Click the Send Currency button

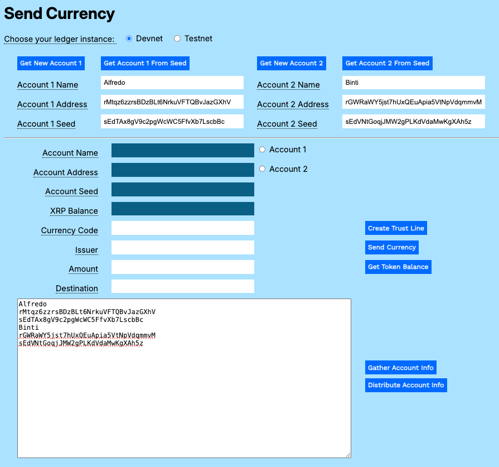tap(391, 247)
